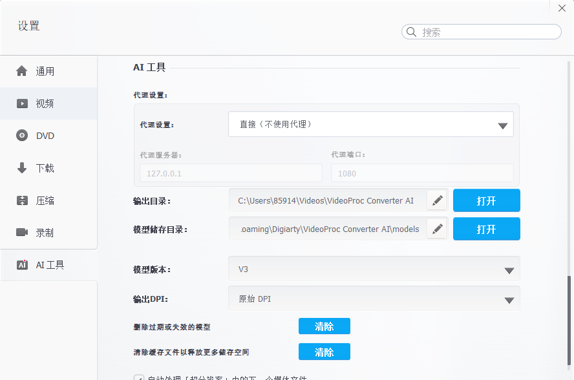Screen dimensions: 574x380
Task: Focus the 搜索 search field
Action: pos(482,32)
